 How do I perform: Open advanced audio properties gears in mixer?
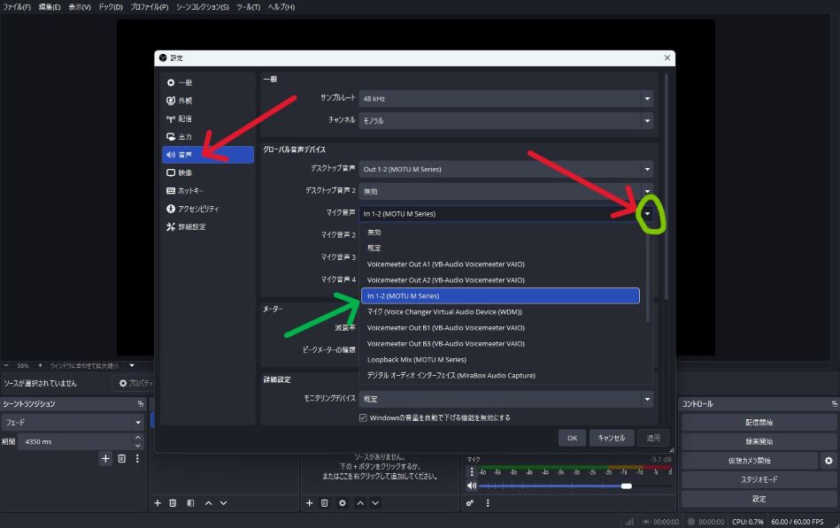pyautogui.click(x=469, y=502)
